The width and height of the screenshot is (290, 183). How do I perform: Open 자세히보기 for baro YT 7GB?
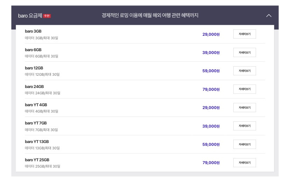(244, 126)
